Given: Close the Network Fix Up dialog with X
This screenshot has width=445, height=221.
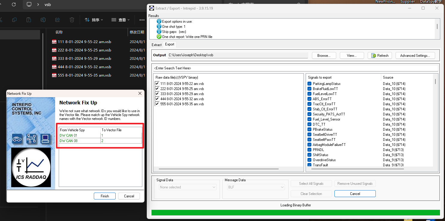Looking at the screenshot, I should coord(140,94).
